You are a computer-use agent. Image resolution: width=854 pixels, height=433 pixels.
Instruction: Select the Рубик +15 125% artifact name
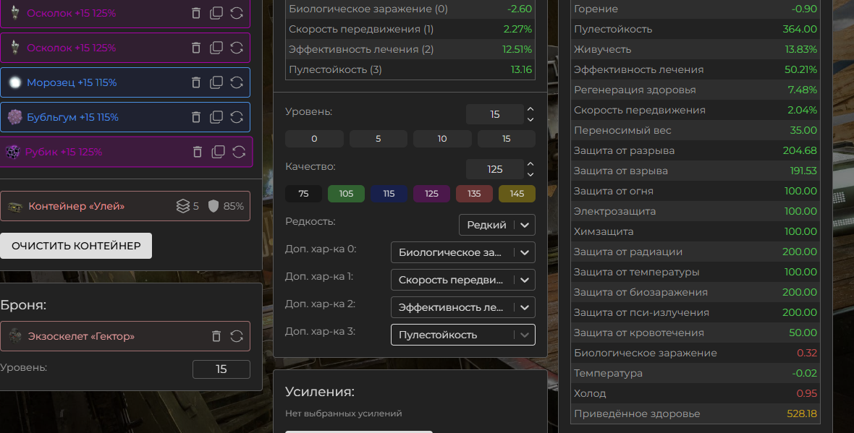64,152
